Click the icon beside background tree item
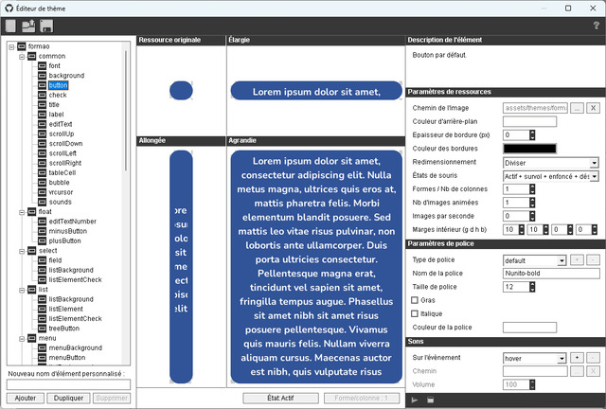This screenshot has width=606, height=409. point(42,76)
